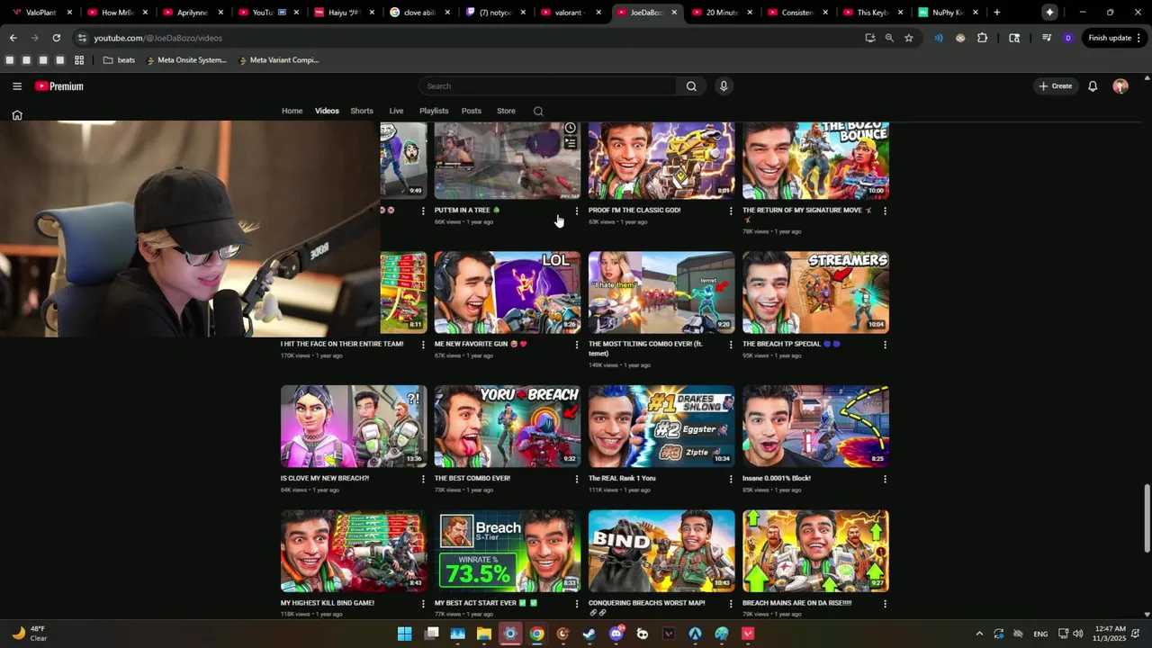
Task: Click Watch Later clock on PUT'EM IN A TREE thumbnail
Action: click(570, 129)
